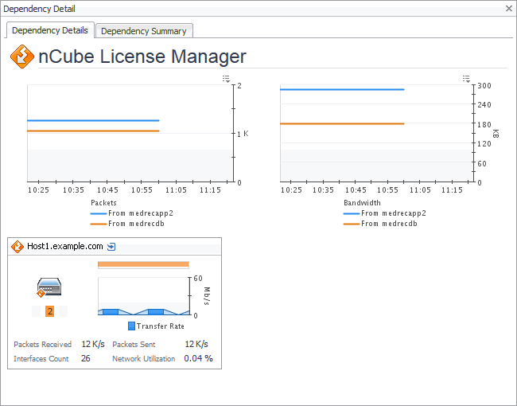Viewport: 517px width, 406px height.
Task: Open Host1.example.com drill-down arrow icon
Action: (x=111, y=247)
